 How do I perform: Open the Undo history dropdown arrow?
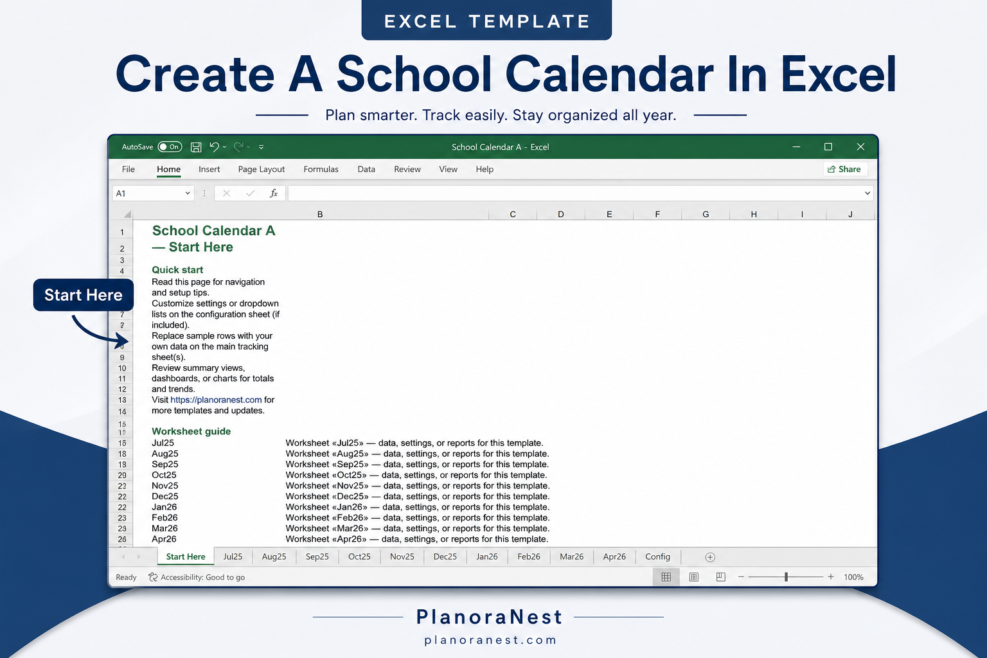pyautogui.click(x=224, y=147)
